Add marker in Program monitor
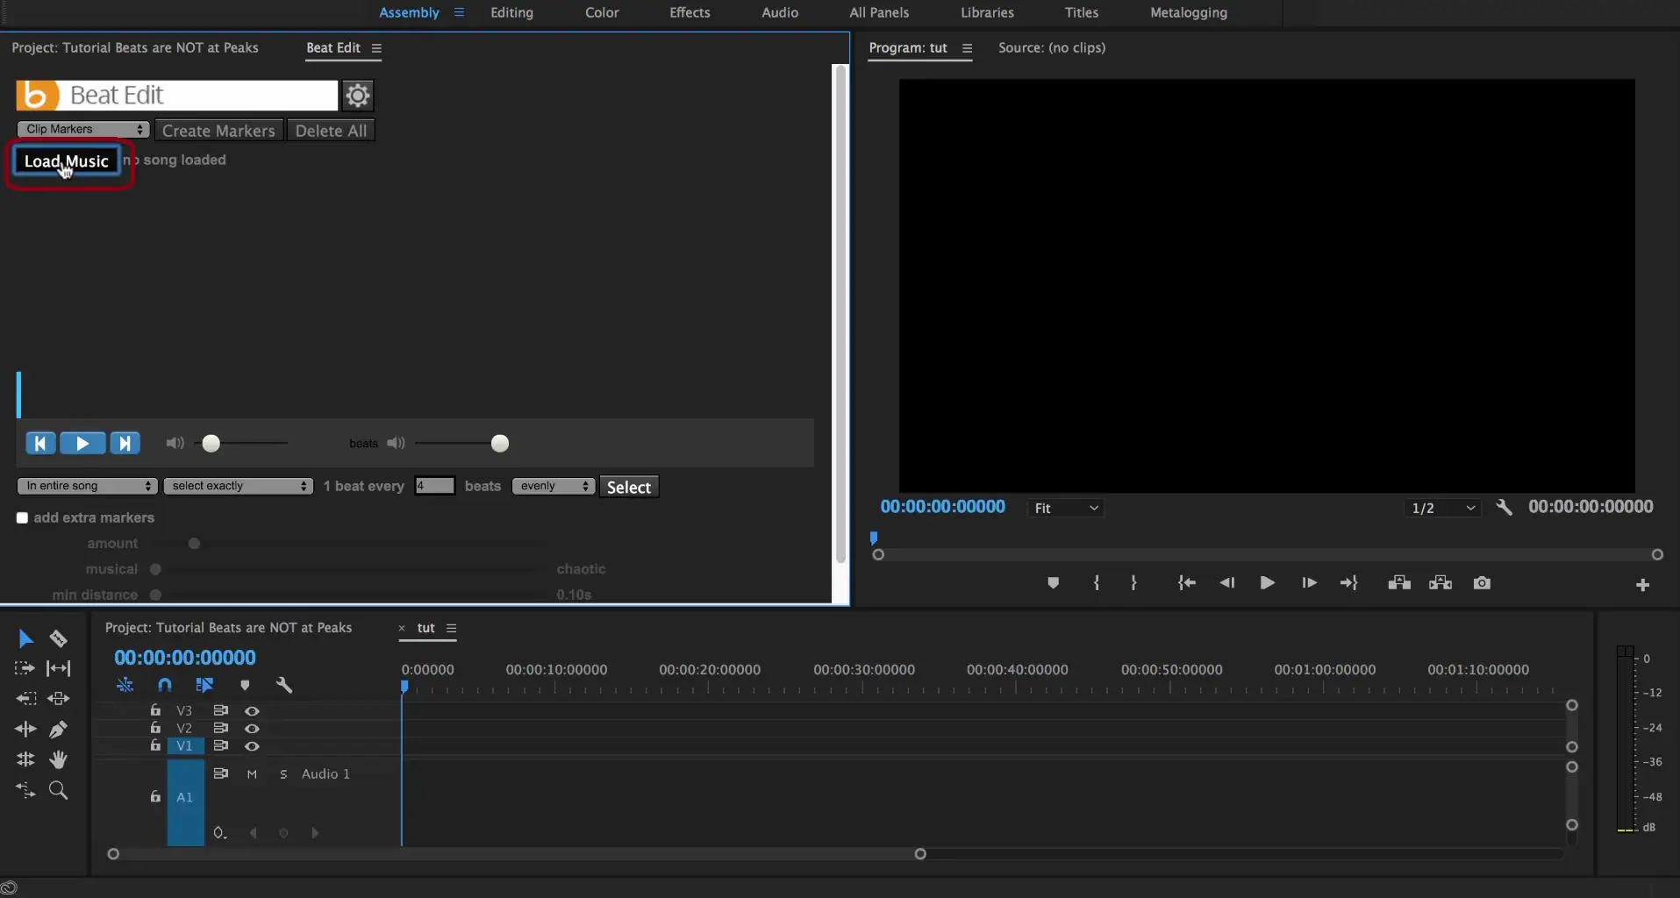The image size is (1680, 898). 1053,583
